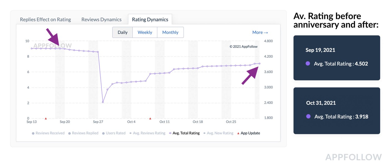Switch chart to Weekly view
Viewport: 389px width, 167px height.
pos(145,32)
